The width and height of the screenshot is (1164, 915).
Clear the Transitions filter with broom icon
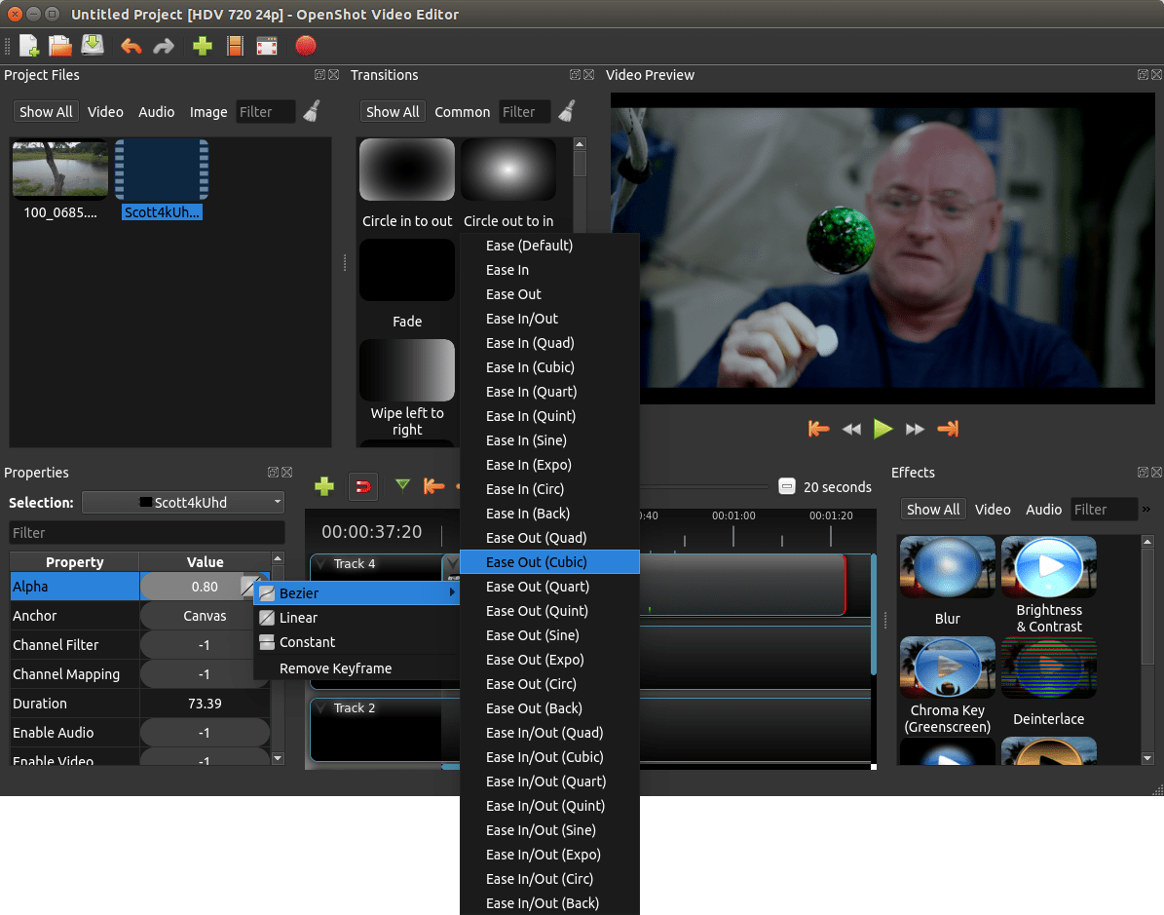point(567,111)
